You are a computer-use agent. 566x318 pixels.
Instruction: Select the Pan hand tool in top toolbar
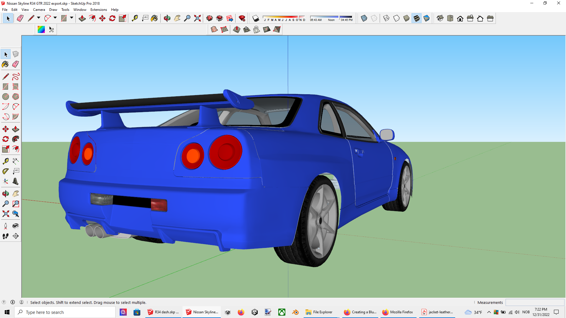pyautogui.click(x=177, y=18)
